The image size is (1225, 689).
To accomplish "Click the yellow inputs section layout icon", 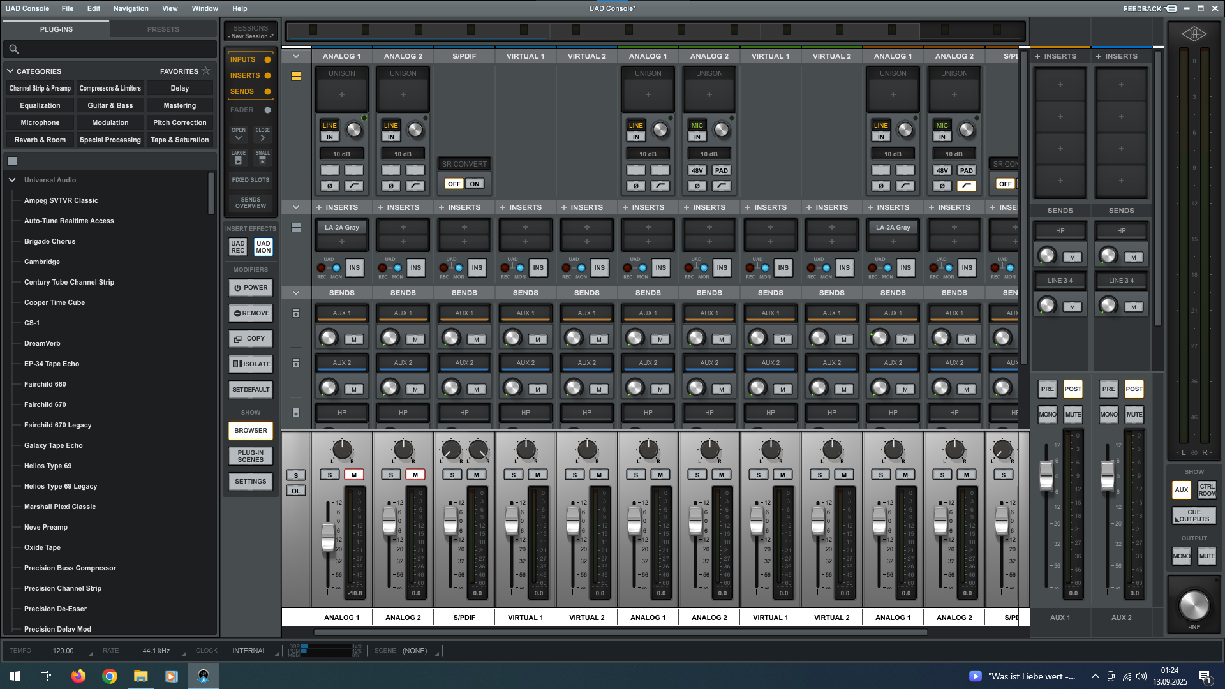I will (x=296, y=77).
